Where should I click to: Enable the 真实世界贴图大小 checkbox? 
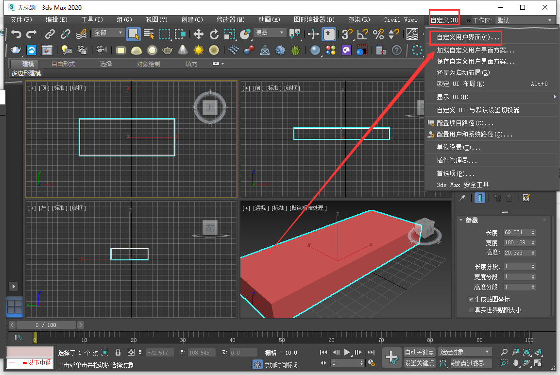(471, 309)
